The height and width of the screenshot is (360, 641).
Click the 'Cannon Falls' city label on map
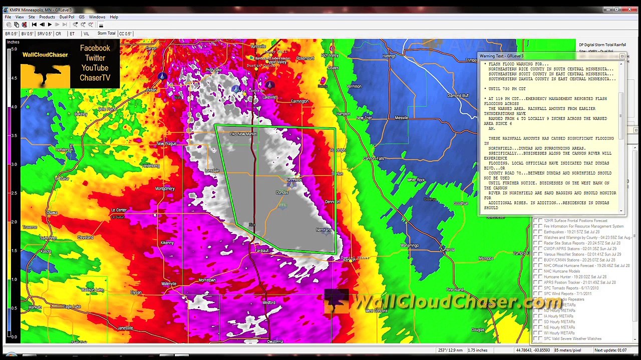click(374, 158)
